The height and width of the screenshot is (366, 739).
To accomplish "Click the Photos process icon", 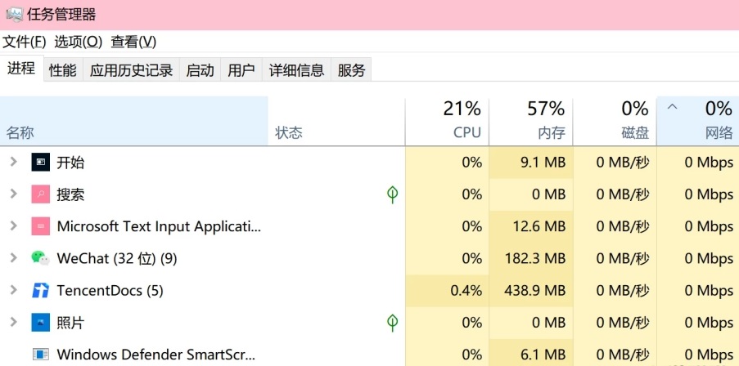I will (40, 323).
